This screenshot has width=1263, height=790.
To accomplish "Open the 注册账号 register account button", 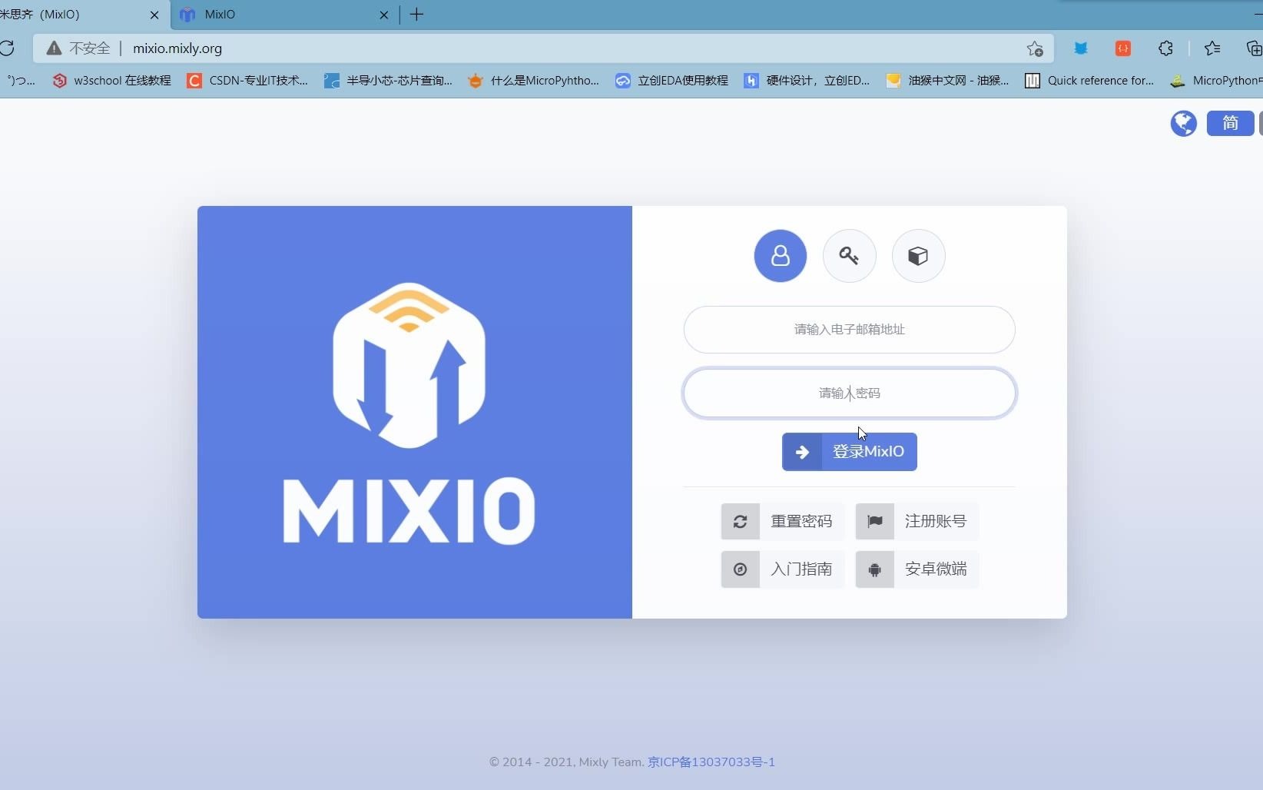I will (917, 521).
